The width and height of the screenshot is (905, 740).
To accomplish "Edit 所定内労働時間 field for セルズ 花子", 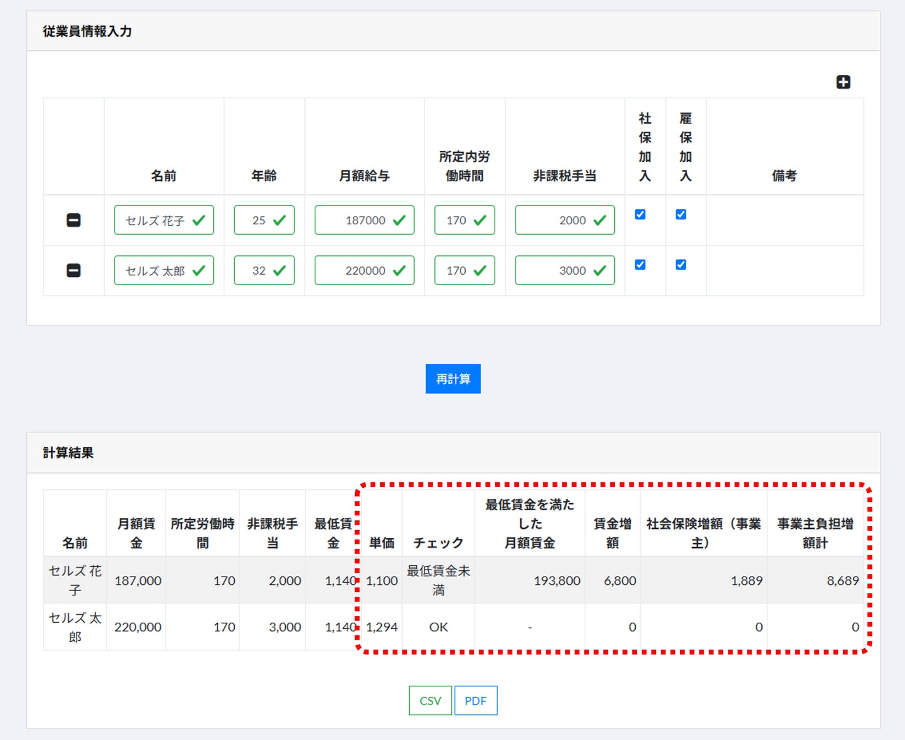I will [x=465, y=220].
